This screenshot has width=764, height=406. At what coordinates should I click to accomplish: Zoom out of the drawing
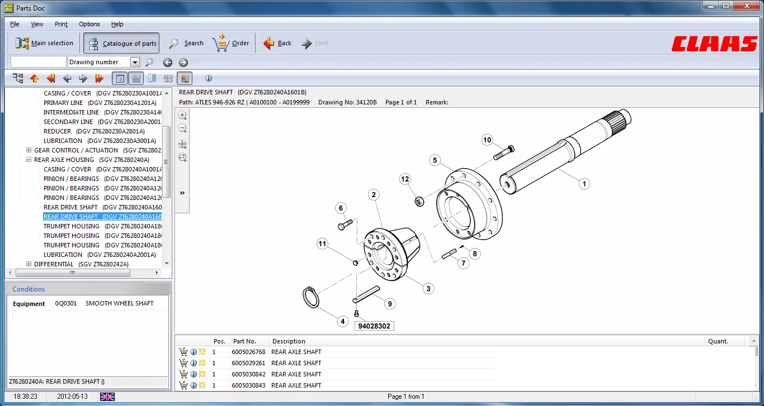(182, 128)
